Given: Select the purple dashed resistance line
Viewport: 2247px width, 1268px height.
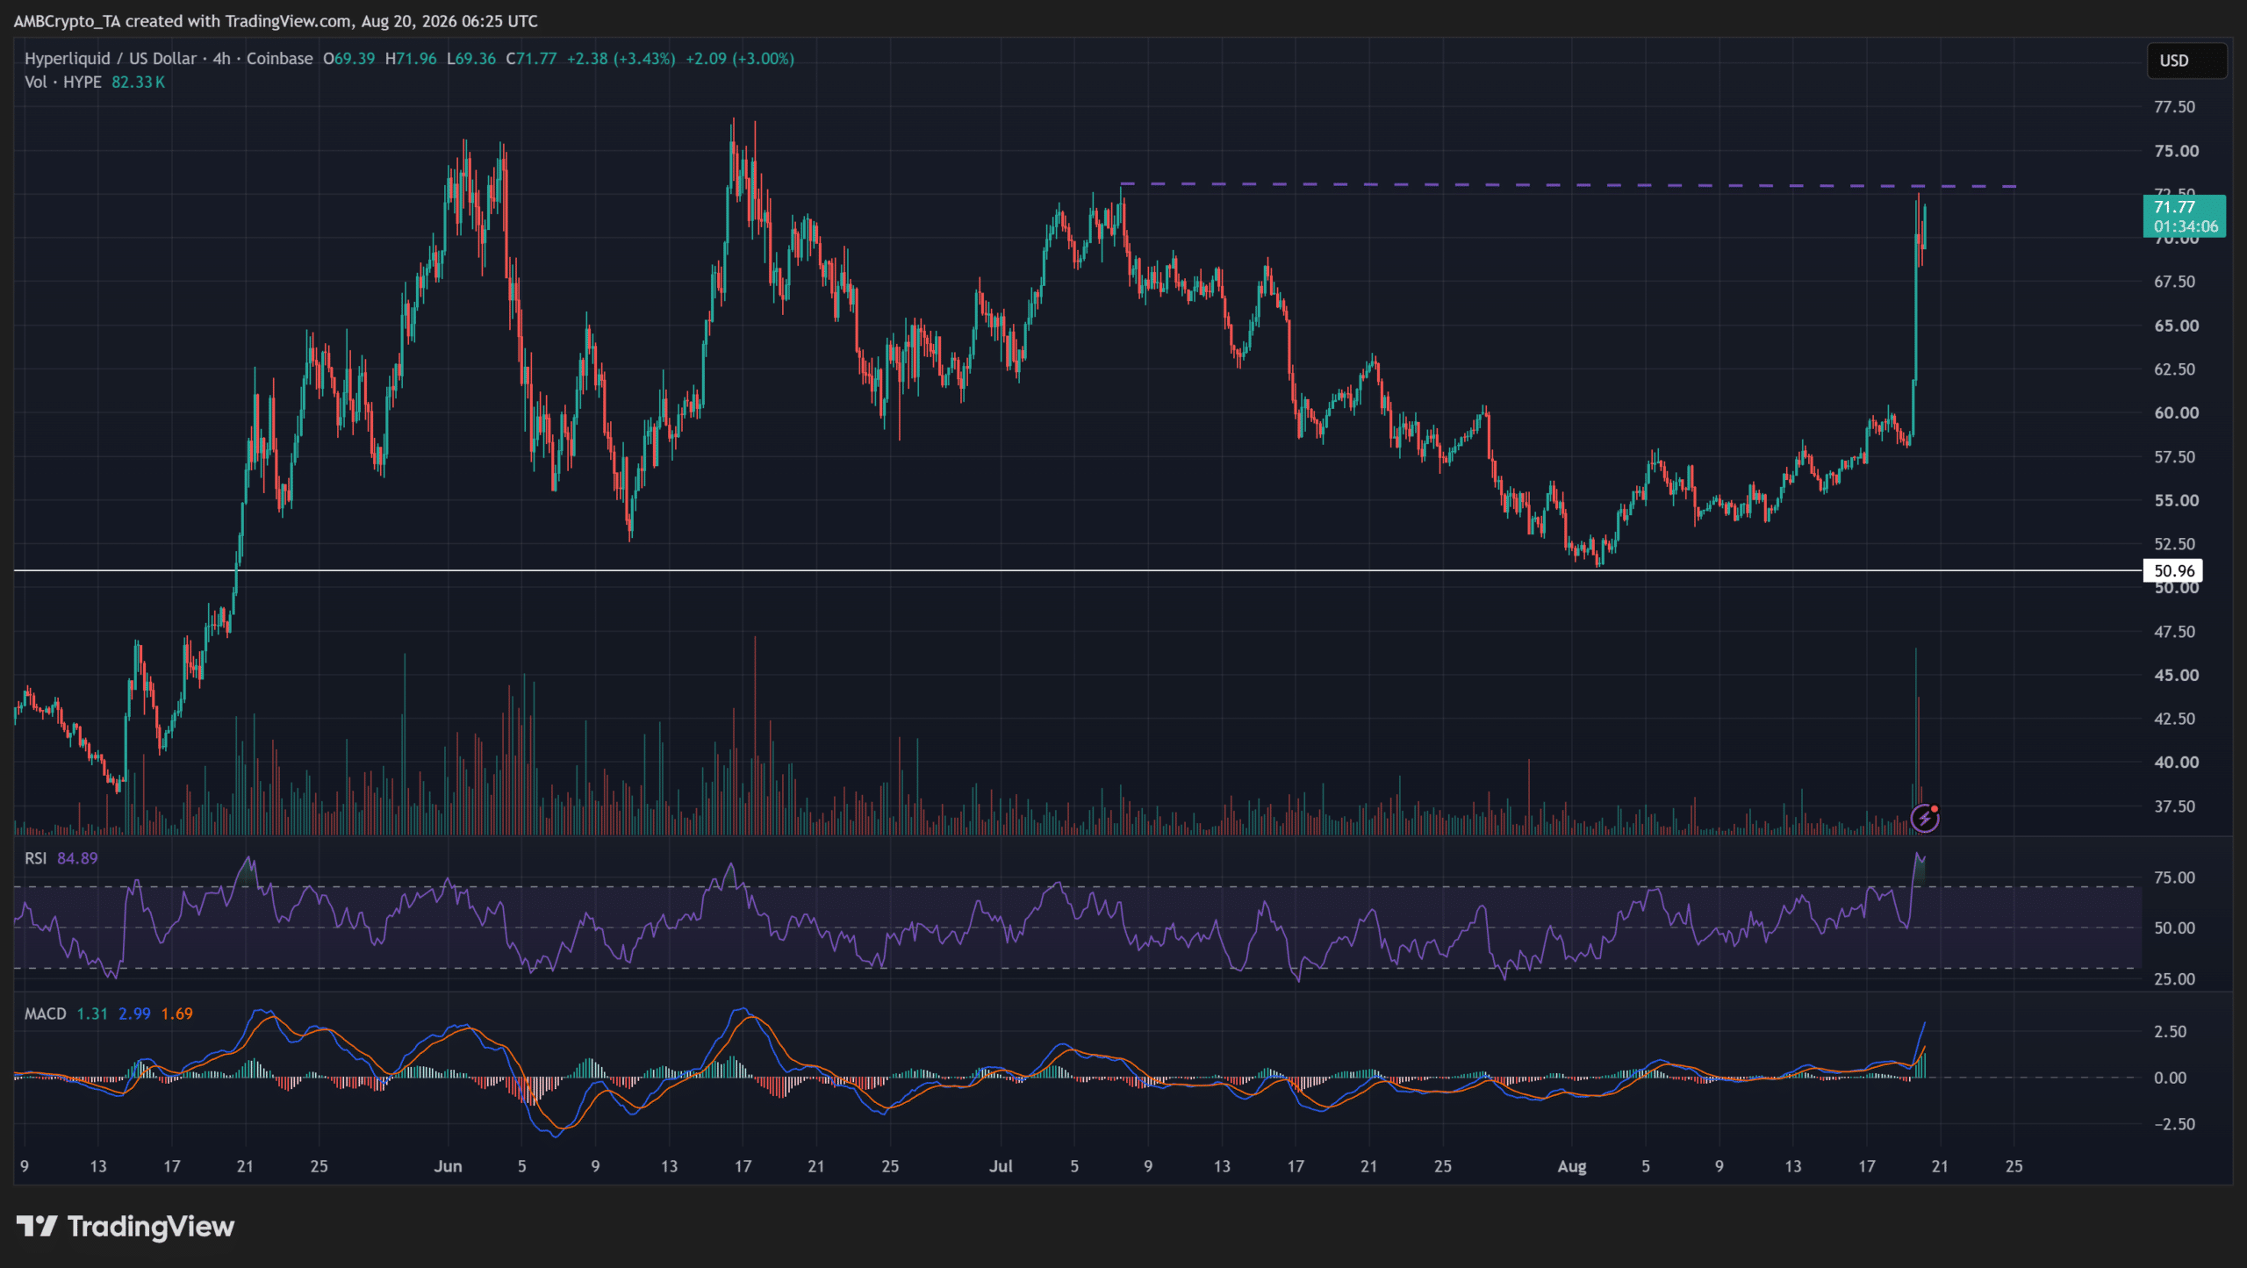Looking at the screenshot, I should pyautogui.click(x=1569, y=185).
